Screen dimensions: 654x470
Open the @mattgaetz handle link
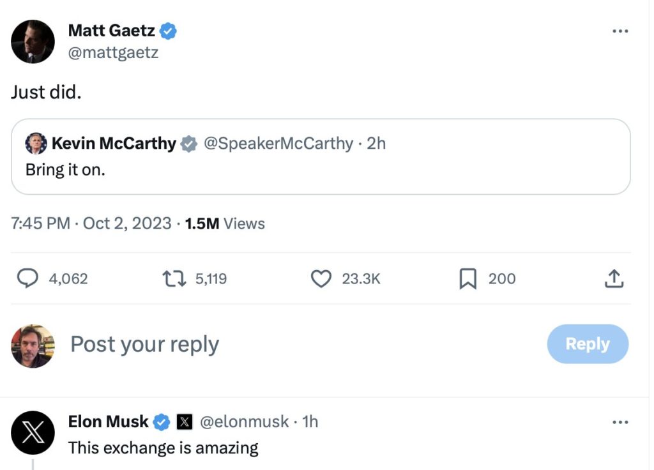tap(112, 52)
